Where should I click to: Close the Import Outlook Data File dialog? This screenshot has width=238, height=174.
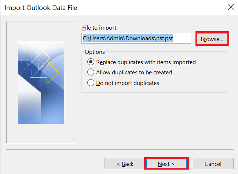point(231,7)
